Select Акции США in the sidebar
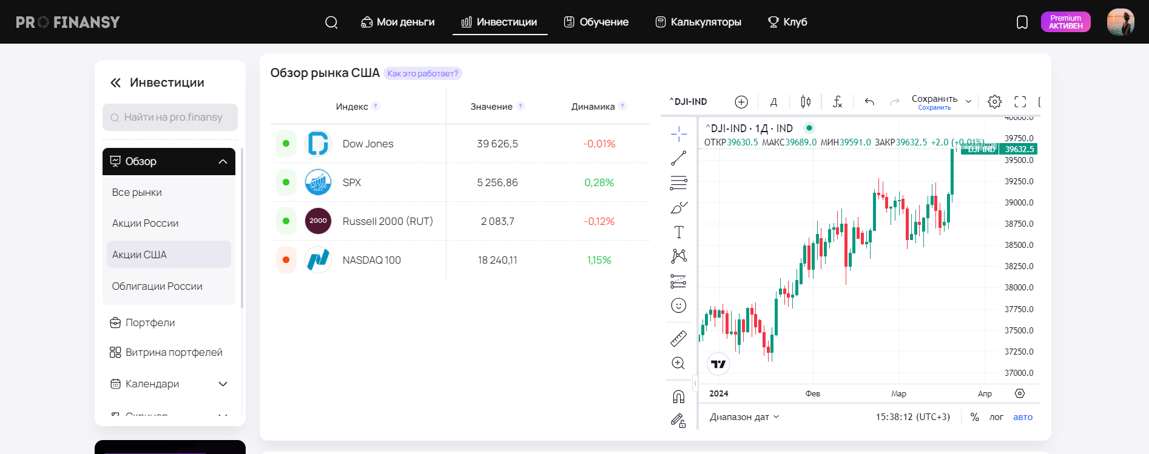This screenshot has height=454, width=1149. pyautogui.click(x=169, y=255)
